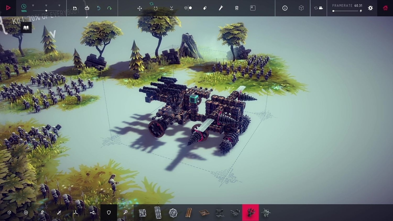393x221 pixels.
Task: Select the wrench tweak tool
Action: point(221,8)
